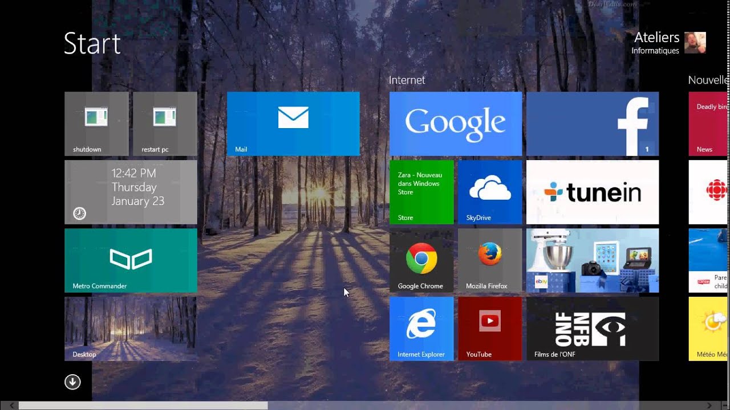This screenshot has height=410, width=730.
Task: Open the Films de l'ONF tile
Action: pos(593,329)
